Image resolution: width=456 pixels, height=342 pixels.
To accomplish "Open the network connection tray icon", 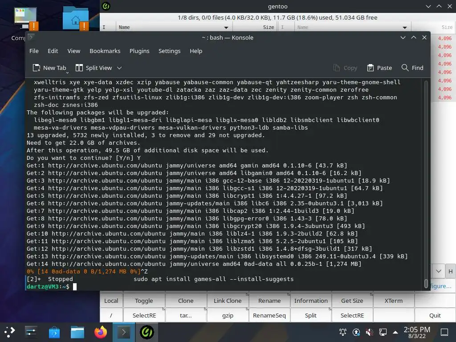I will 383,332.
